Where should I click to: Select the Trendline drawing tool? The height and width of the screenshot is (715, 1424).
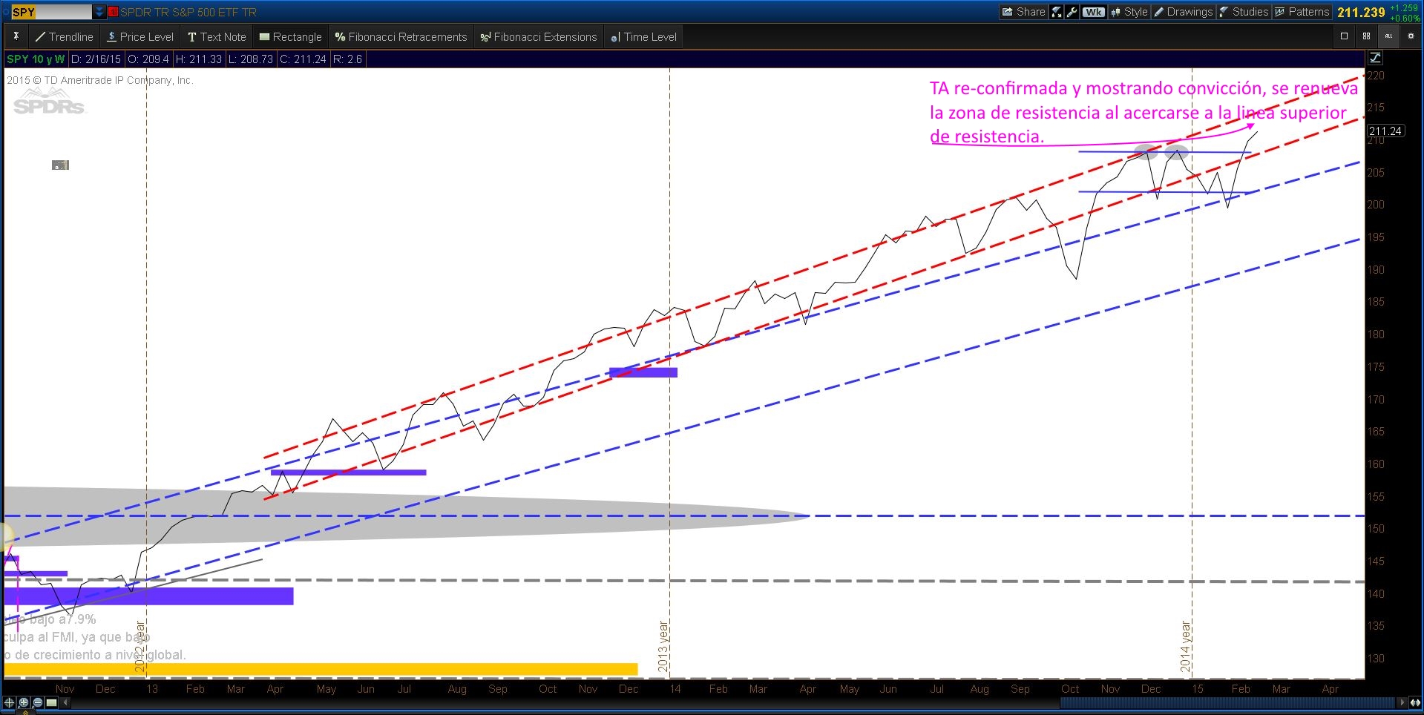pyautogui.click(x=64, y=36)
